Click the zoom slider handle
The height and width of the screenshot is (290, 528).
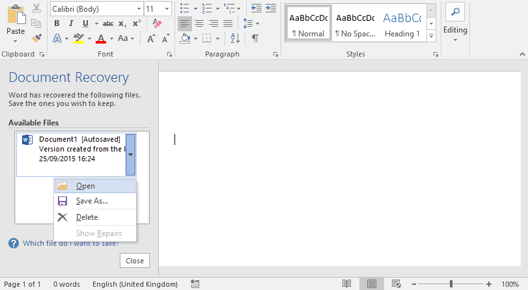pos(451,284)
